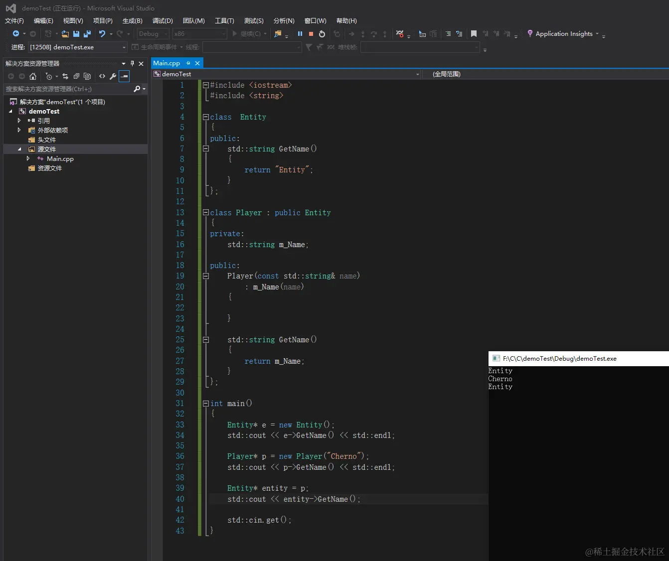Viewport: 669px width, 561px height.
Task: Click the Open File folder icon
Action: click(65, 34)
